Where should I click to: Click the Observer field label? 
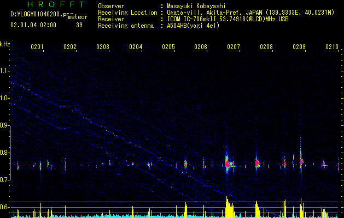[x=111, y=6]
